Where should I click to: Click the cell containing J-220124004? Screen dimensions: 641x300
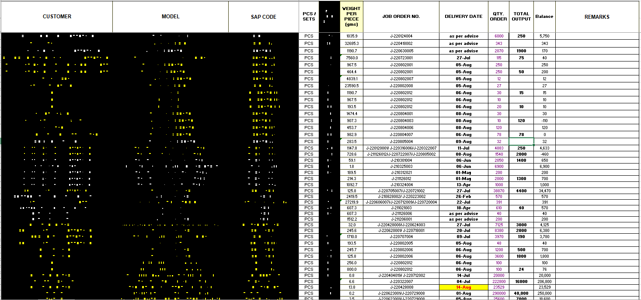[x=401, y=36]
